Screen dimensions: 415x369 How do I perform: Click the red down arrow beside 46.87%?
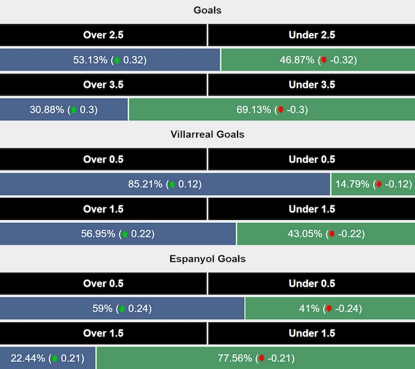pyautogui.click(x=324, y=60)
